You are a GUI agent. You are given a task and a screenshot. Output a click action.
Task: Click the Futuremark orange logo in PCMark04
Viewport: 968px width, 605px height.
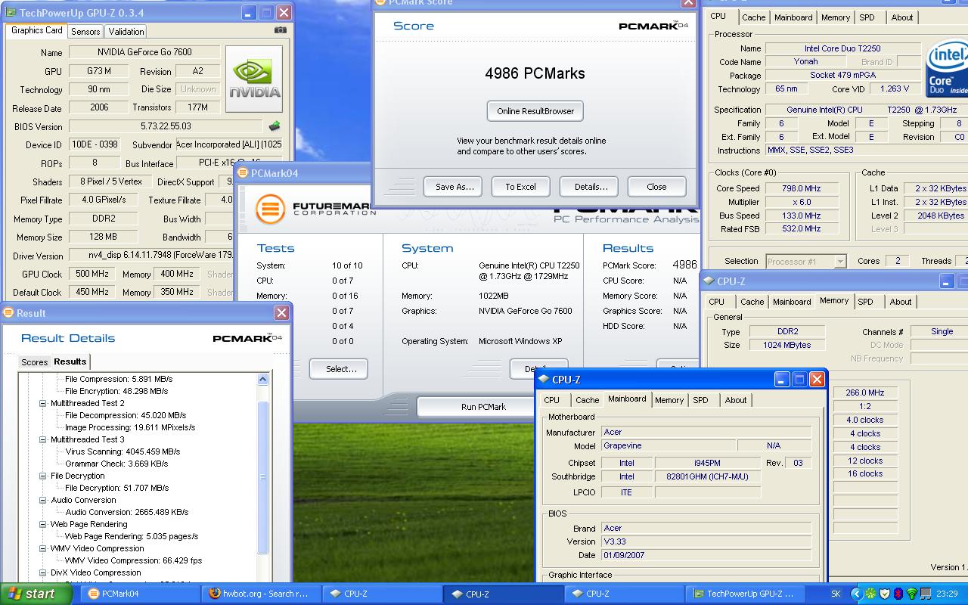(270, 209)
